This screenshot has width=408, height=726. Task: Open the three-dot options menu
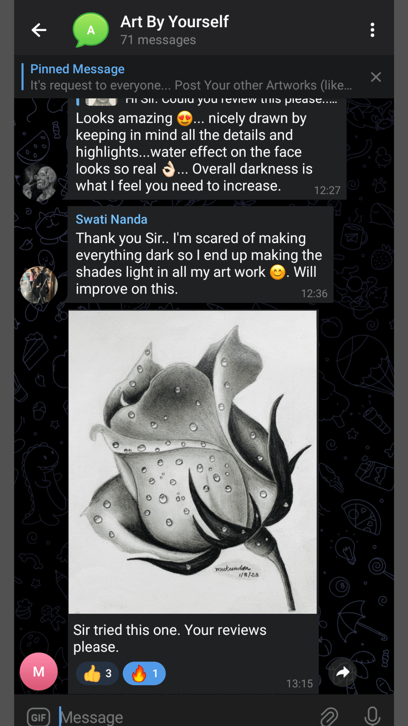[x=372, y=30]
